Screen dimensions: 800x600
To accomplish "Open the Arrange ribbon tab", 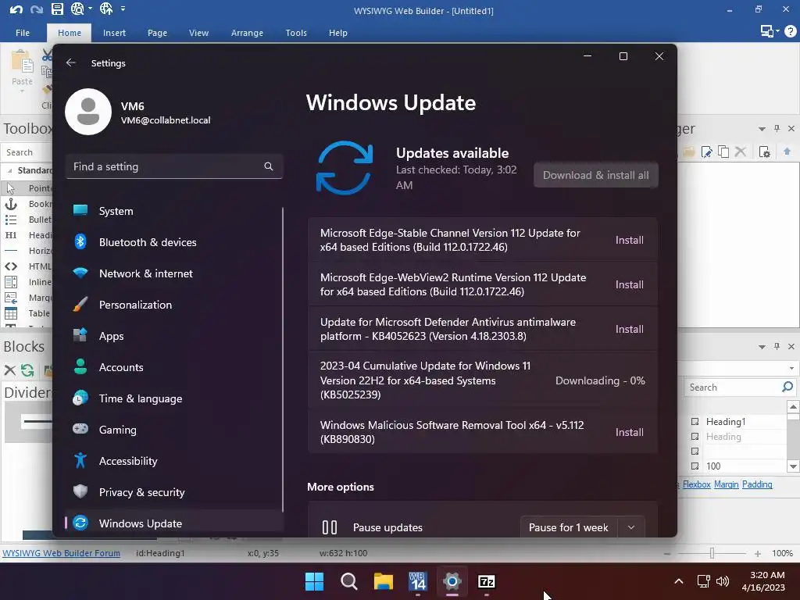I will 247,33.
